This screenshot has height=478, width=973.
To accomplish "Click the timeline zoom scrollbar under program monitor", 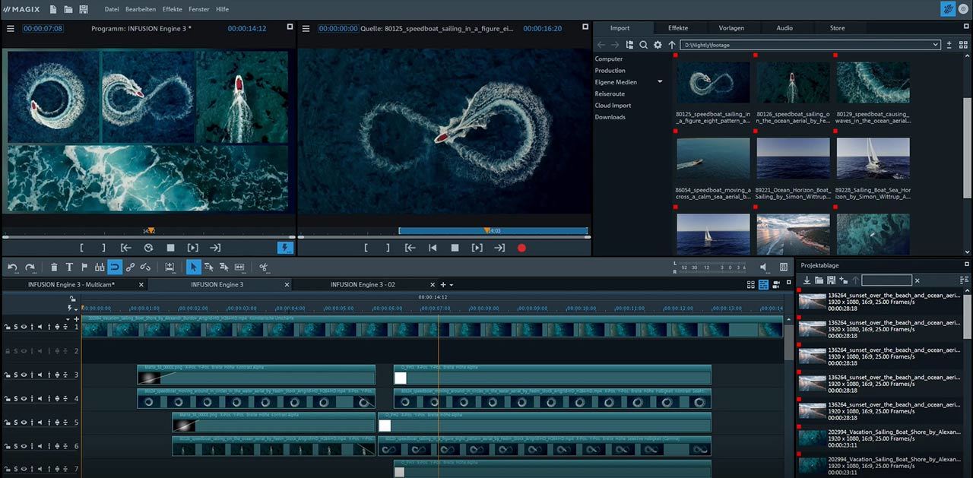I will coord(148,237).
